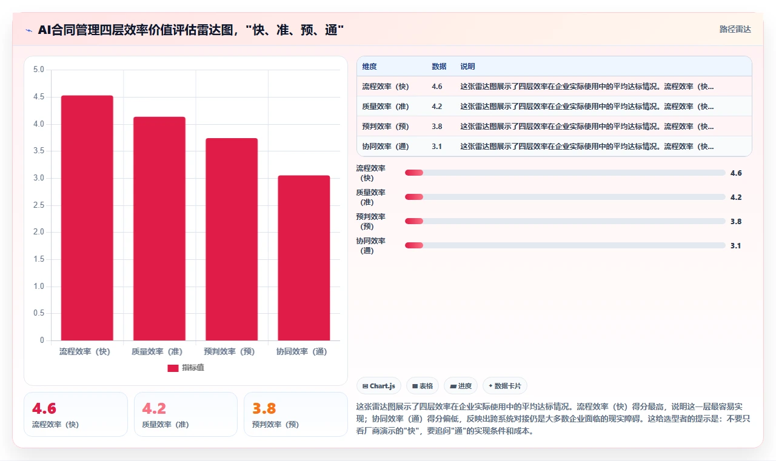This screenshot has height=461, width=776.
Task: Click the 质量效率（准） x-axis label
Action: pos(157,351)
